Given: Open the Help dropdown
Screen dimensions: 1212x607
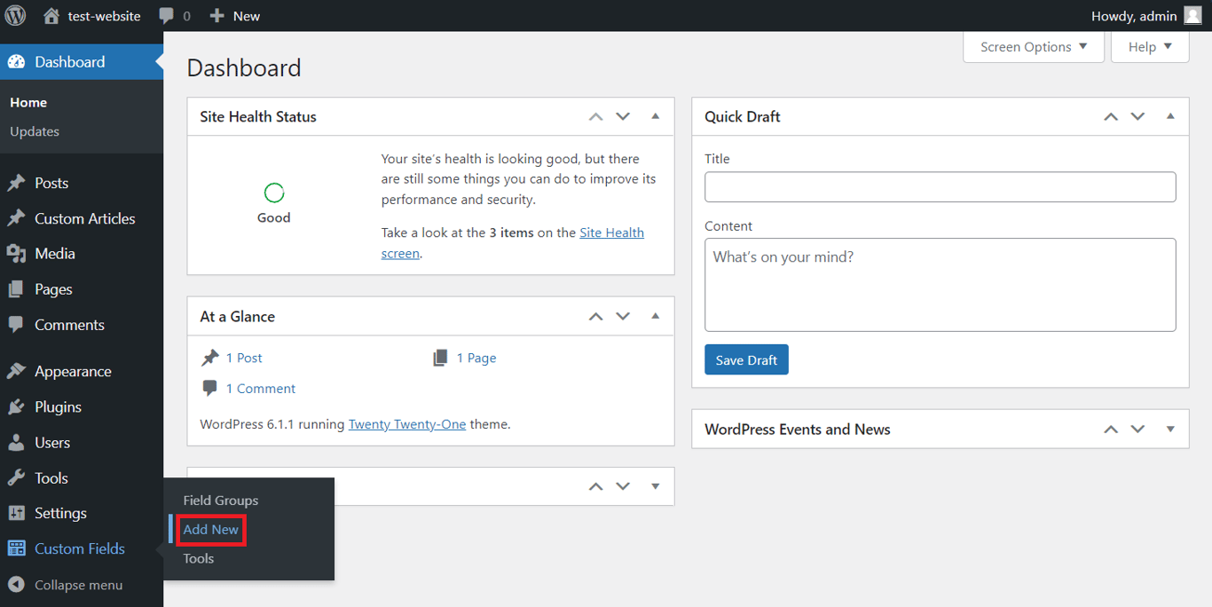Looking at the screenshot, I should click(1149, 46).
